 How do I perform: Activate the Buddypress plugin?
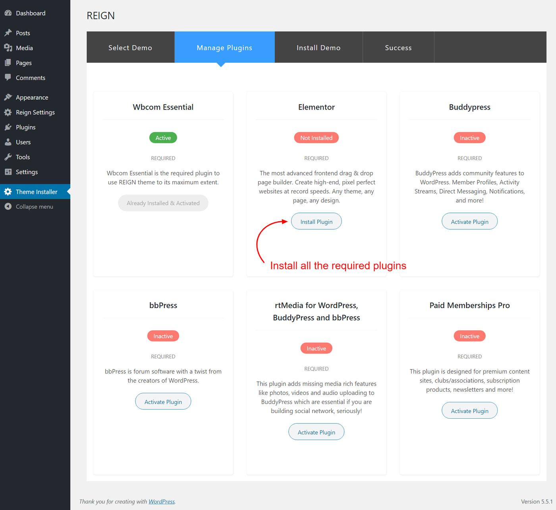pyautogui.click(x=470, y=222)
